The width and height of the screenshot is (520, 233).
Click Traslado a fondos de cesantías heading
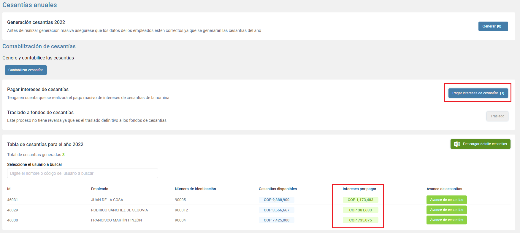(40, 113)
